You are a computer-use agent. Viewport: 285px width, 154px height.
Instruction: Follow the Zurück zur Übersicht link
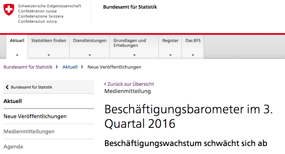tap(131, 84)
